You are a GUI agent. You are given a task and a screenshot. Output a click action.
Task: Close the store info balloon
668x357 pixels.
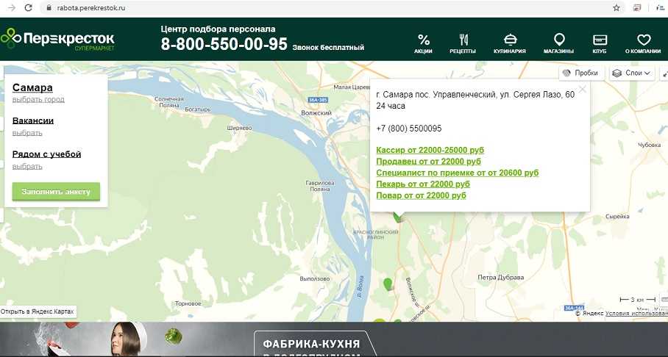583,89
